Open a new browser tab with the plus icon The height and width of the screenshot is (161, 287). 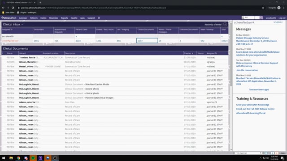click(x=40, y=3)
